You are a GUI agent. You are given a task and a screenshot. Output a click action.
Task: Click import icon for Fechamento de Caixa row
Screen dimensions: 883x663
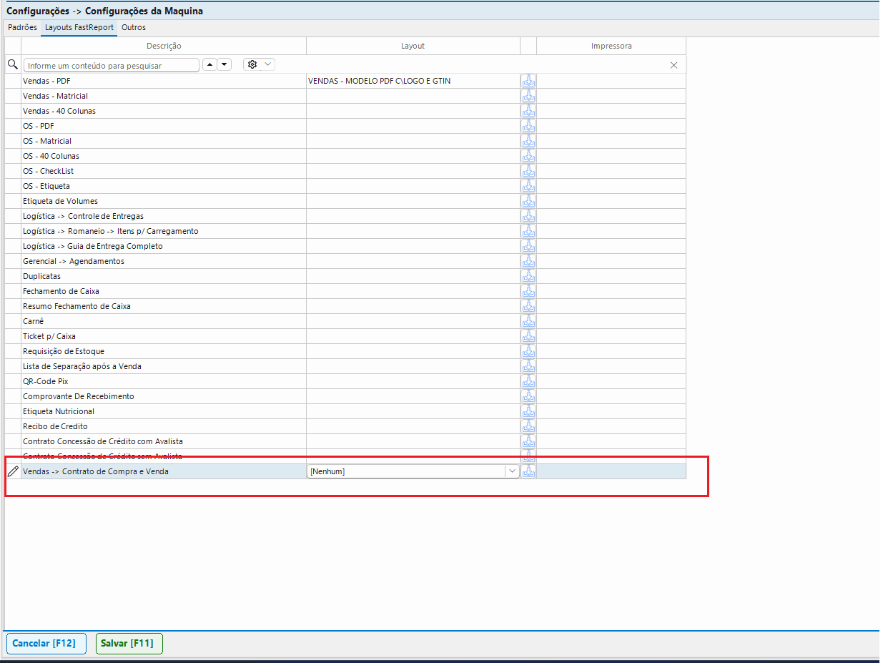point(528,291)
